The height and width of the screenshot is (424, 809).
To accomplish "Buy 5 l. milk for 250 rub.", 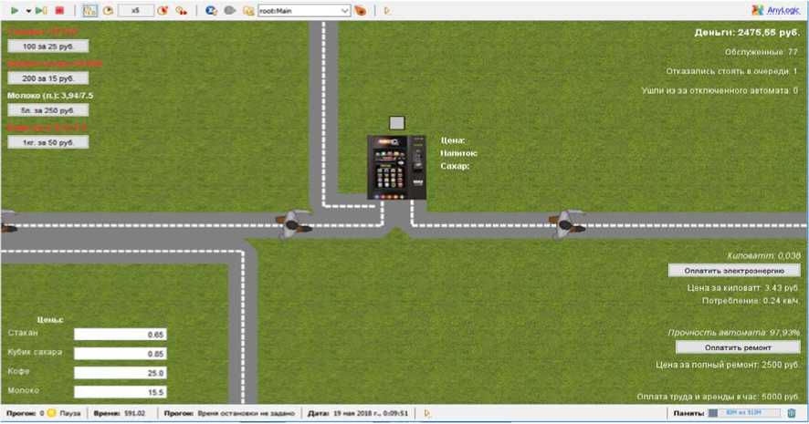I will pos(48,110).
